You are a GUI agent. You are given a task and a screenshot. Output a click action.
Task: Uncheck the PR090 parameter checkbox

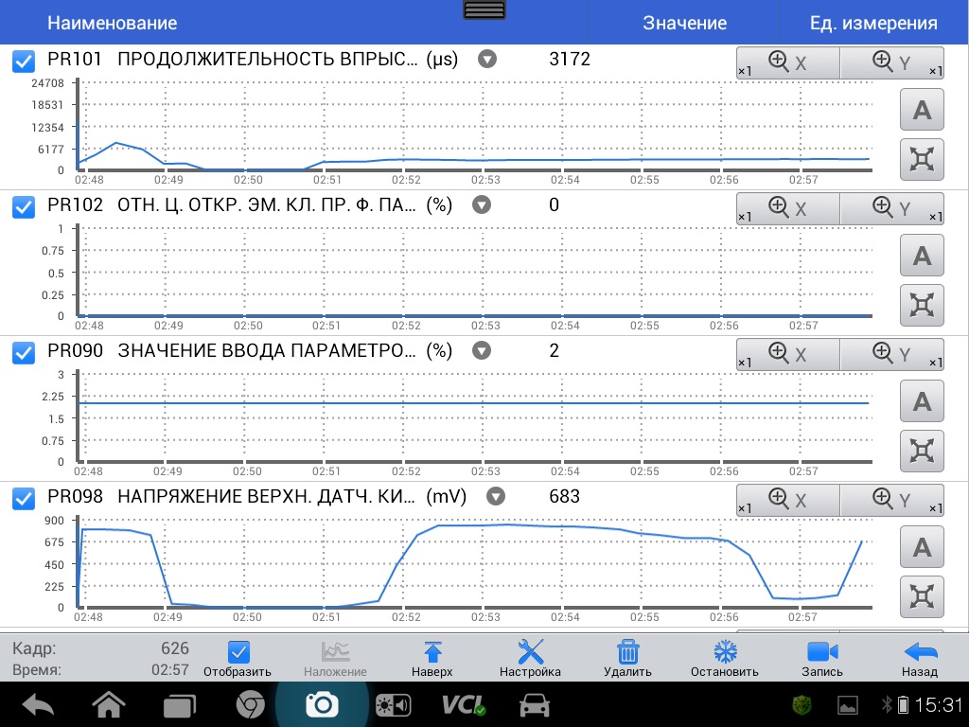tap(24, 353)
